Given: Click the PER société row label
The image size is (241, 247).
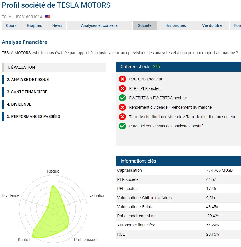Looking at the screenshot, I should click(x=128, y=180).
